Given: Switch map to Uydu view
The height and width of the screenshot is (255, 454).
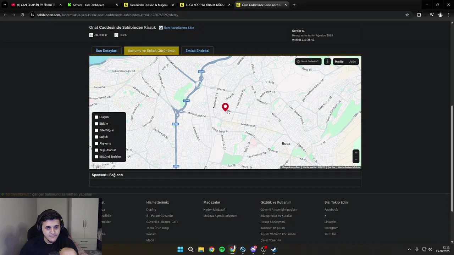Looking at the screenshot, I should 352,62.
